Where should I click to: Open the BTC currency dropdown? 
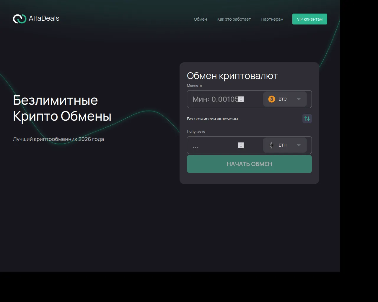pyautogui.click(x=285, y=99)
